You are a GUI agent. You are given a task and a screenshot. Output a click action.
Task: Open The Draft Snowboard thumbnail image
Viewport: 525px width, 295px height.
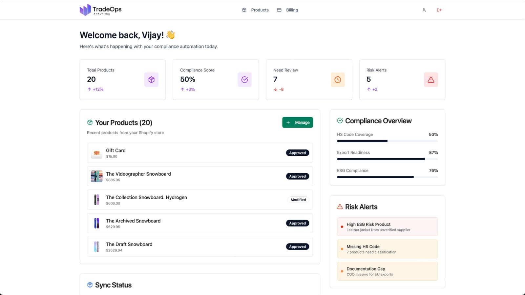(x=96, y=246)
